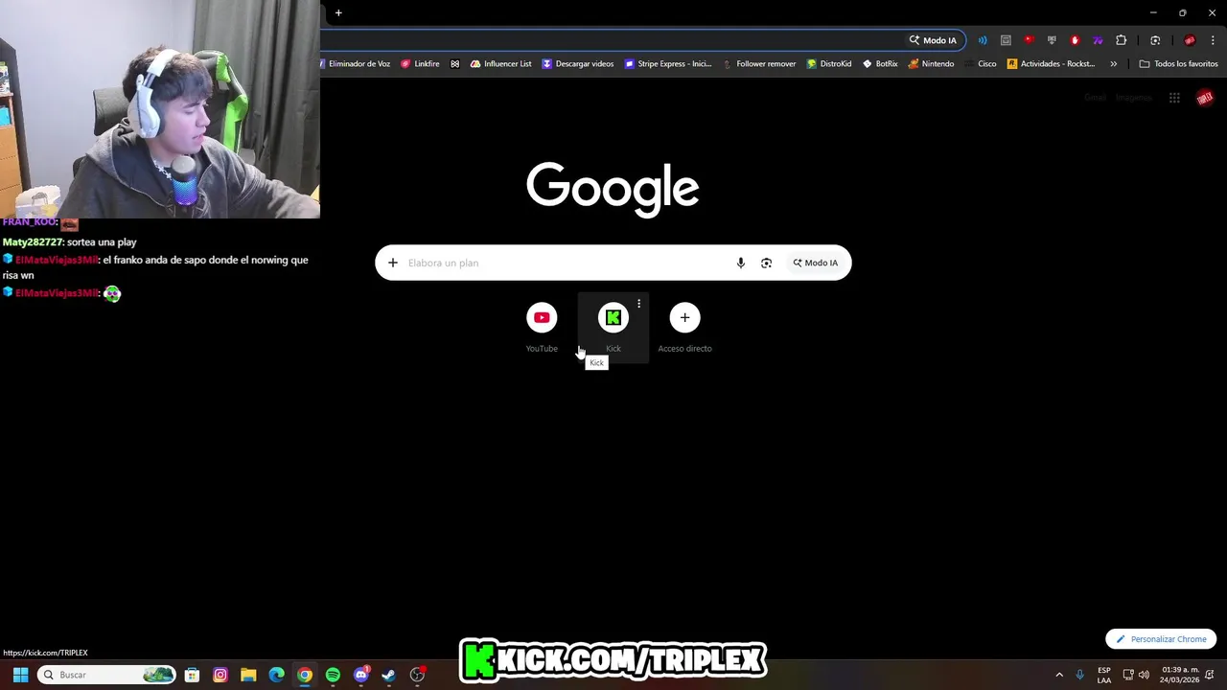Screen dimensions: 1227x690
Task: Add a new Acceso directo shortcut
Action: [684, 327]
